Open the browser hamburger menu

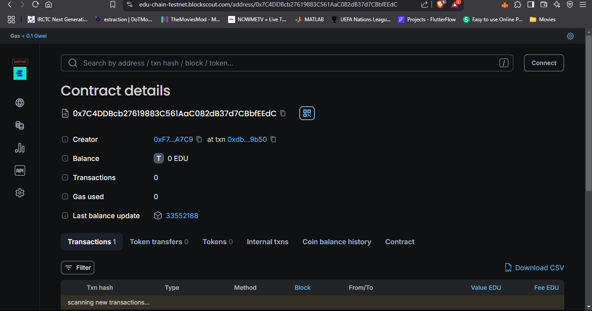click(583, 4)
